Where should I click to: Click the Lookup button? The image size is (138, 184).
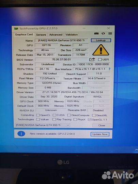coord(101,40)
